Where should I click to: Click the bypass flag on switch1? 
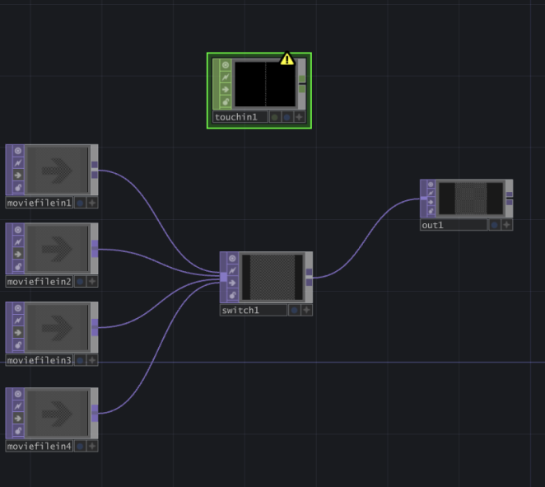click(233, 270)
